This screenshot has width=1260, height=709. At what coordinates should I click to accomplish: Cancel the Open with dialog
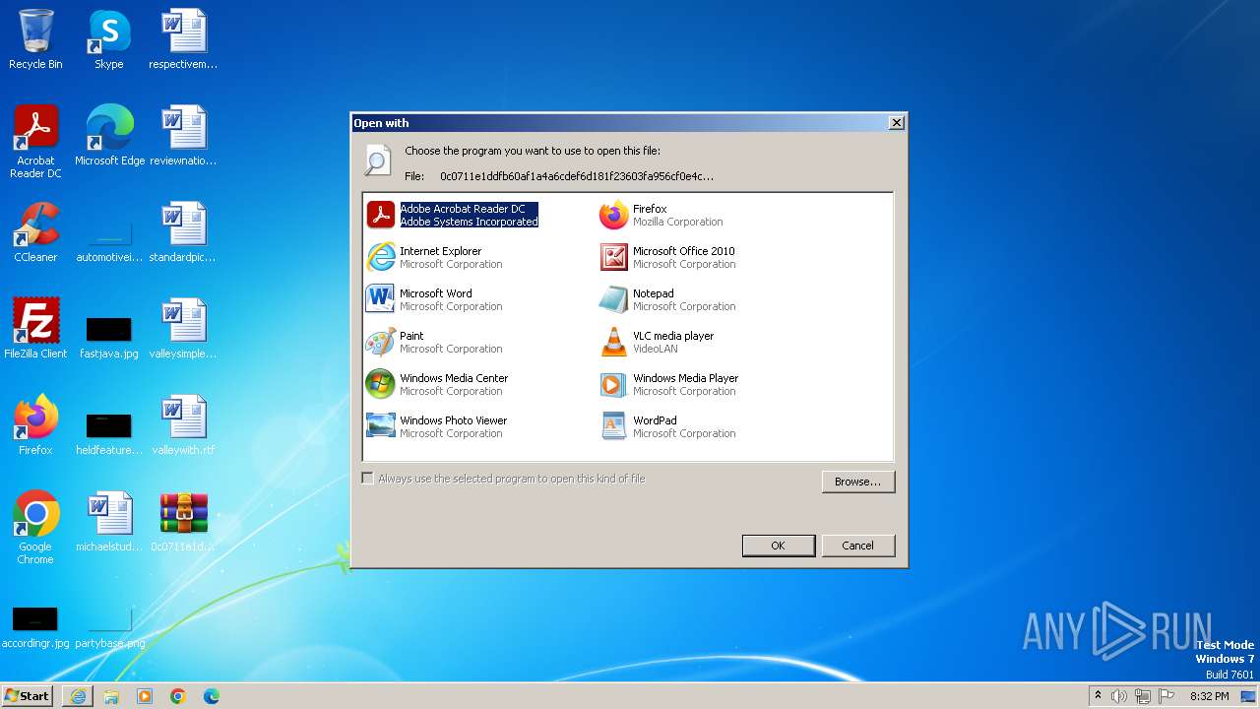[x=857, y=546]
